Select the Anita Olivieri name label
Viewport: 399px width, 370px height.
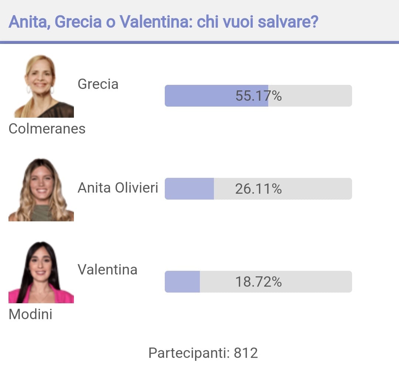coord(118,188)
